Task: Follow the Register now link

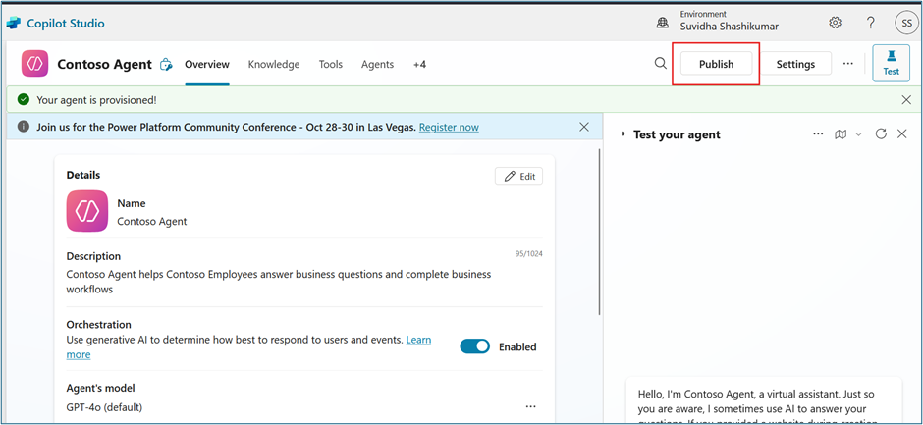Action: tap(449, 127)
